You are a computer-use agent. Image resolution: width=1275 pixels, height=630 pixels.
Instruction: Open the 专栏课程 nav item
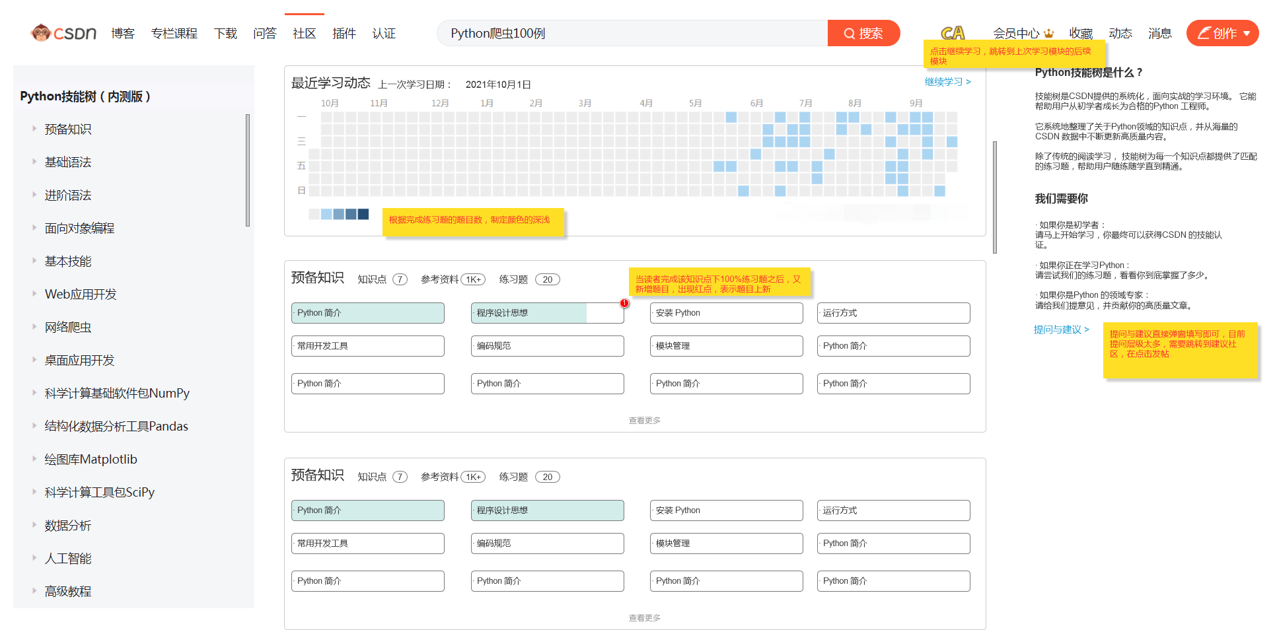(174, 33)
